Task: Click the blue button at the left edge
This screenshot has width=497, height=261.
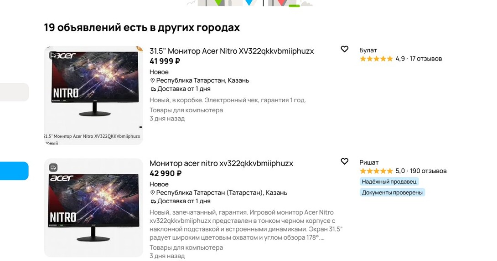Action: pos(14,171)
